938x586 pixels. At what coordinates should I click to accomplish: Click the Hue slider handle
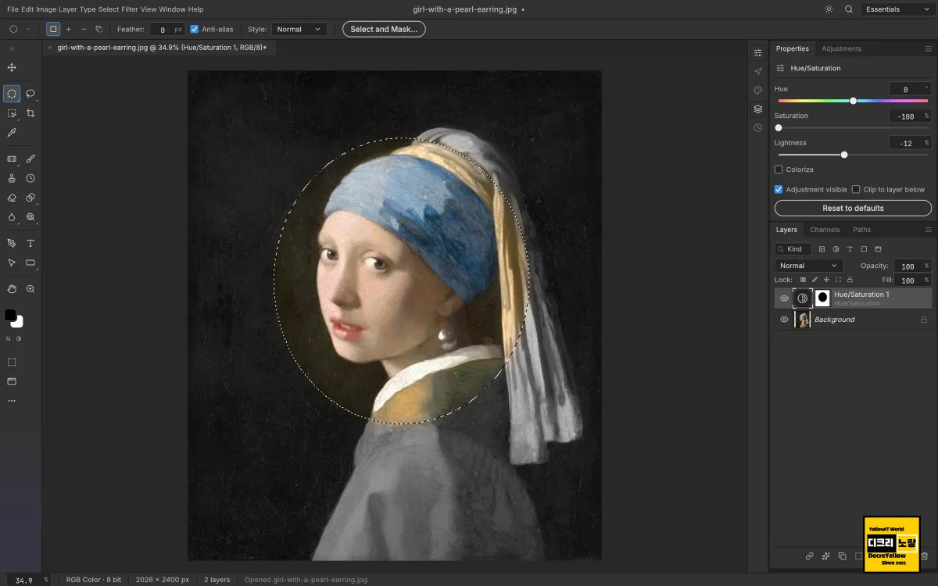click(x=853, y=101)
